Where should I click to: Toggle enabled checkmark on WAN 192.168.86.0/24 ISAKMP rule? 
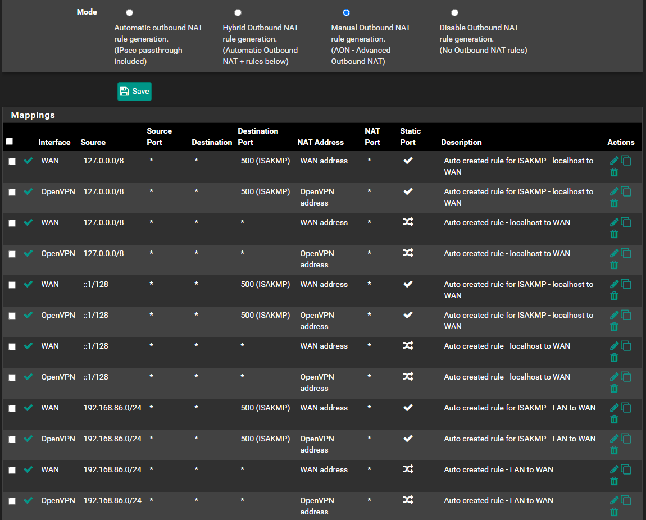[29, 408]
